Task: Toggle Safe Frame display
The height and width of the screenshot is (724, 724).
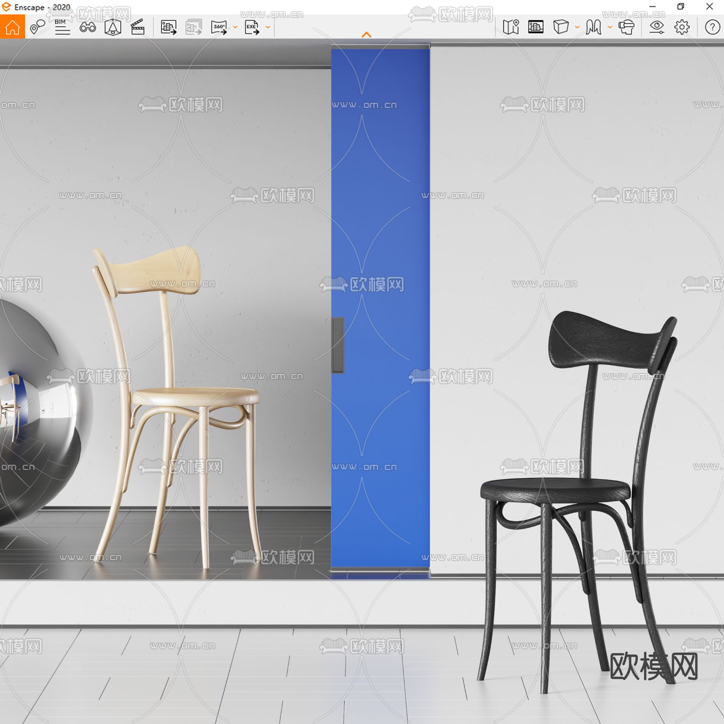Action: pos(536,27)
